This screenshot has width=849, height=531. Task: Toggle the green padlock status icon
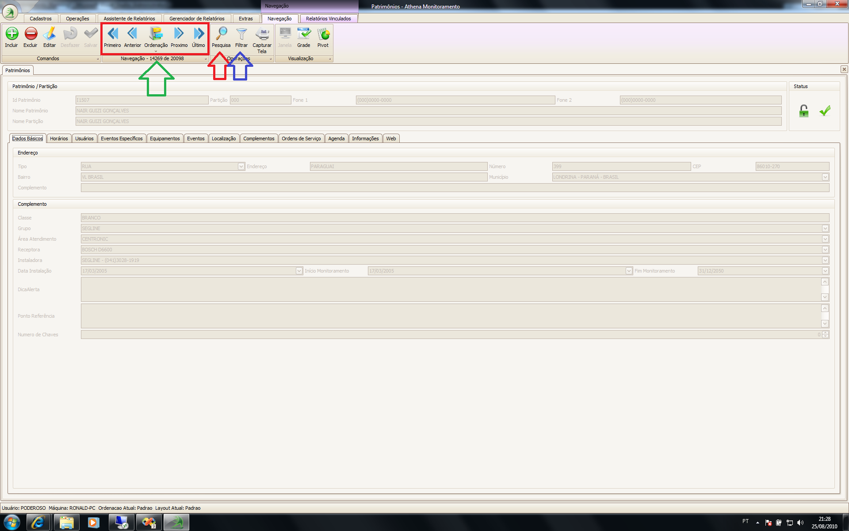[804, 111]
